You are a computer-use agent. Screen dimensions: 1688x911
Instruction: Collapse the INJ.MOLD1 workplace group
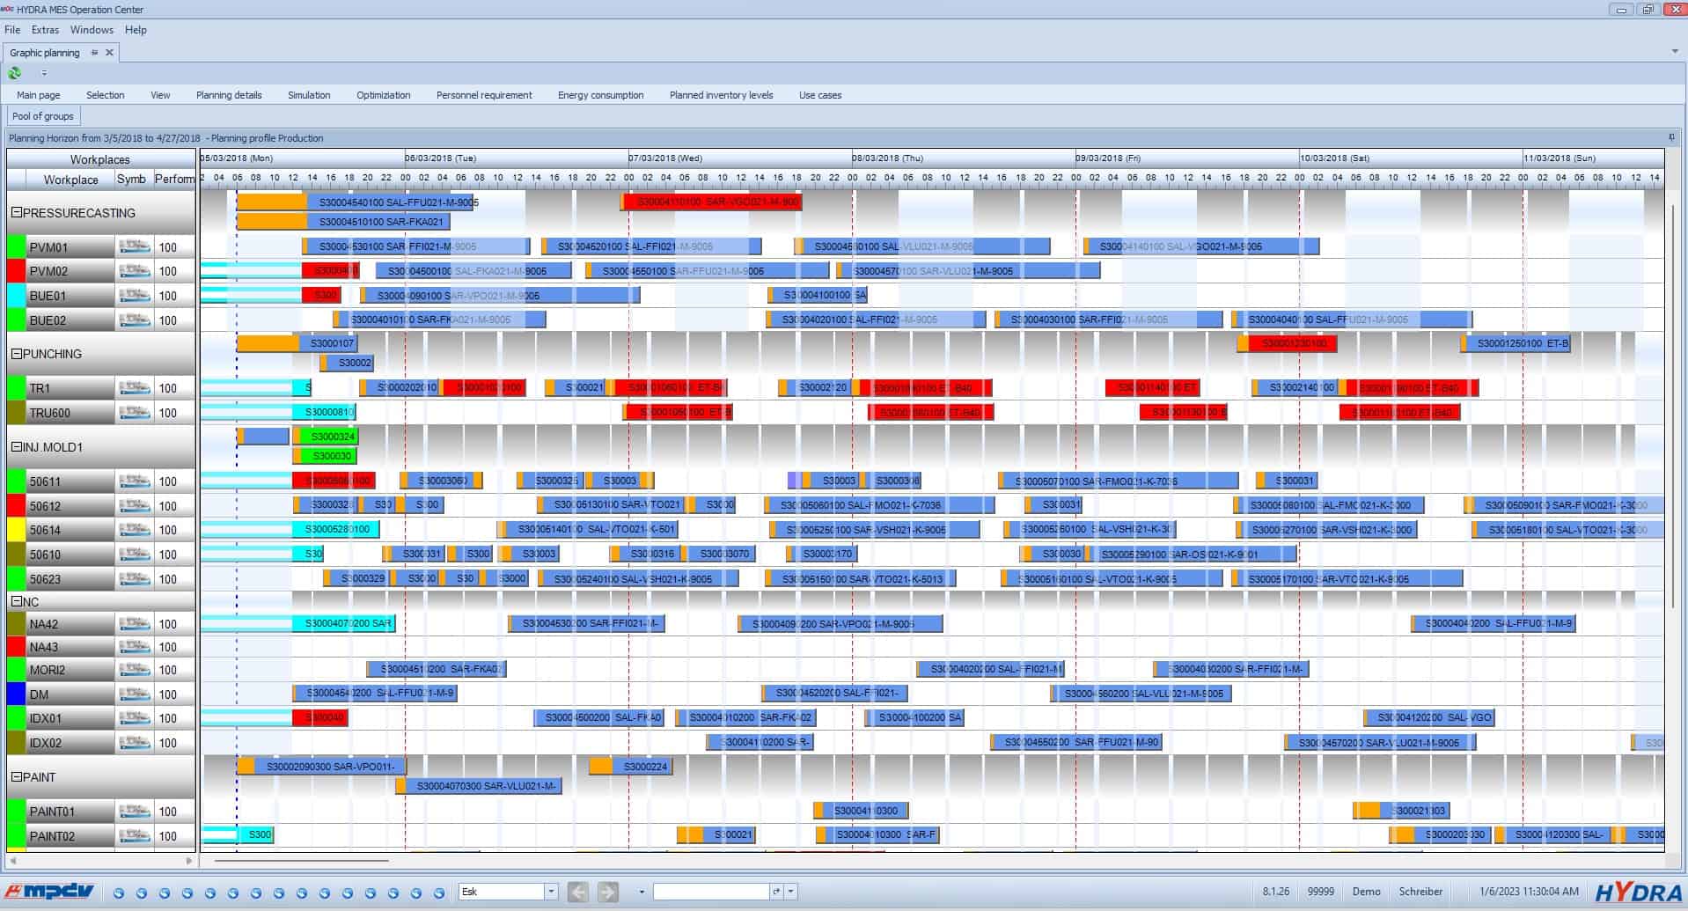pyautogui.click(x=15, y=446)
